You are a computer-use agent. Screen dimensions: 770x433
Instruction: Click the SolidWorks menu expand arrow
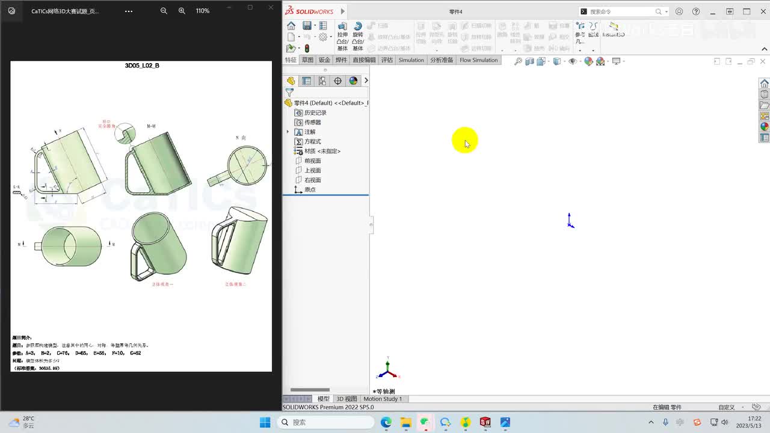(x=343, y=11)
